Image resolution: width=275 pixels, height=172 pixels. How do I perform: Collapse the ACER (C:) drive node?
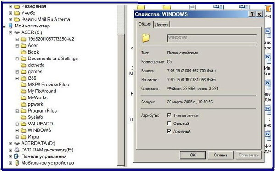tap(11, 32)
